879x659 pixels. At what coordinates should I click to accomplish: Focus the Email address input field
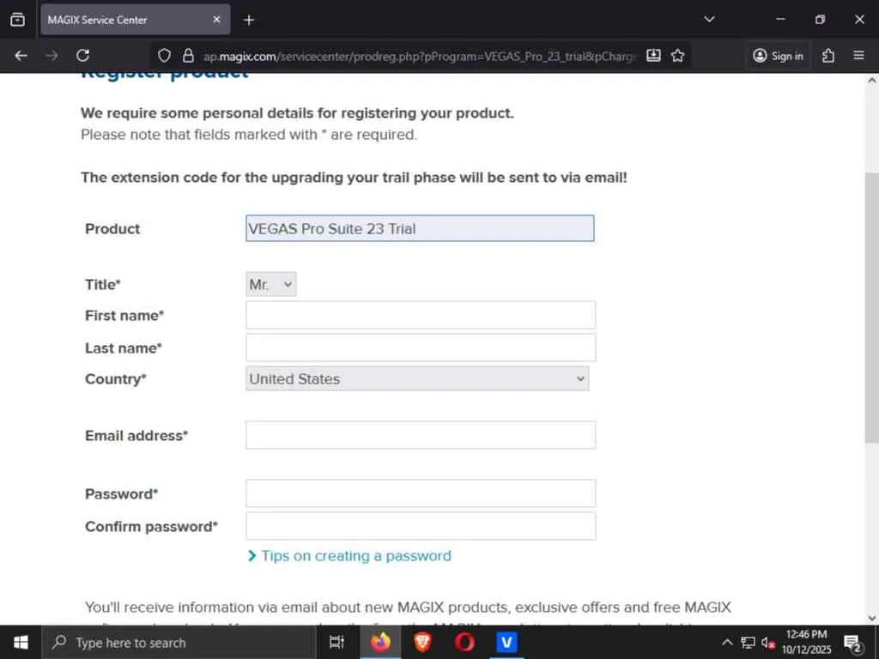421,435
